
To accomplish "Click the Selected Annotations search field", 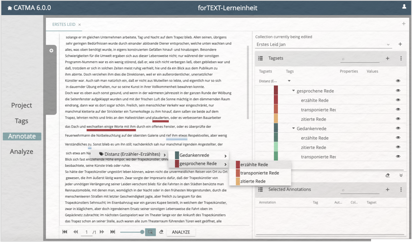I will point(360,190).
